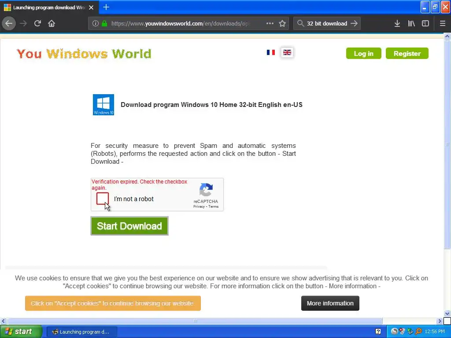Open the reCAPTCHA Terms link
451x338 pixels.
click(214, 207)
